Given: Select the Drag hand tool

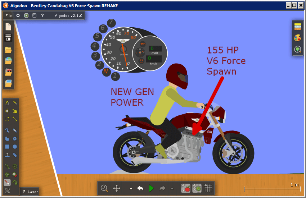Looking at the screenshot, I should click(15, 111).
